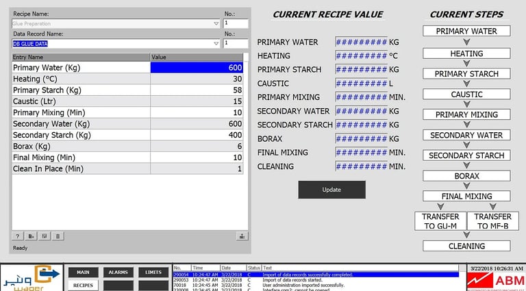Click the message log Status column header
This screenshot has width=526, height=291.
tap(254, 268)
